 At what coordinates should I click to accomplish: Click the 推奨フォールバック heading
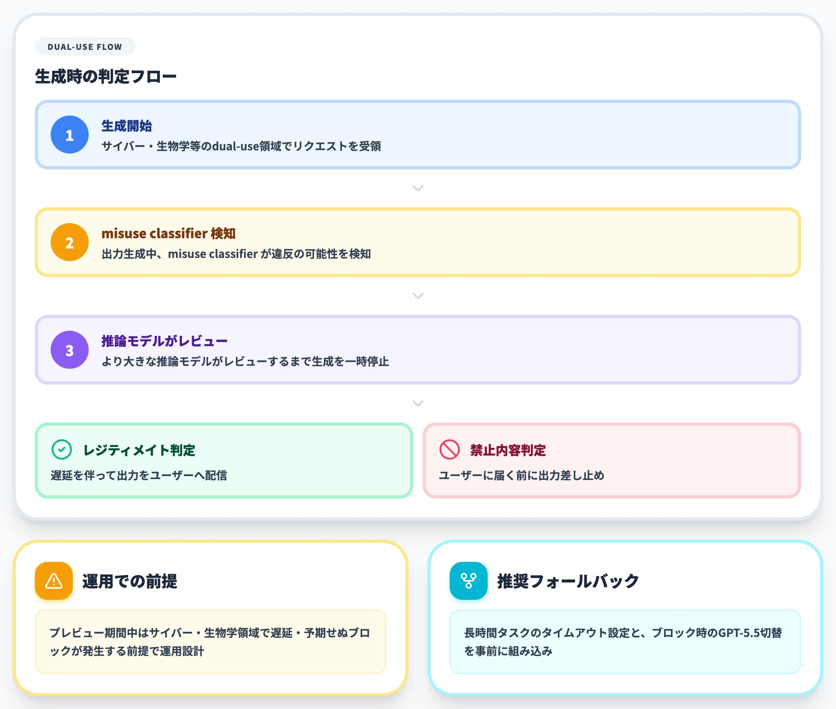(568, 581)
